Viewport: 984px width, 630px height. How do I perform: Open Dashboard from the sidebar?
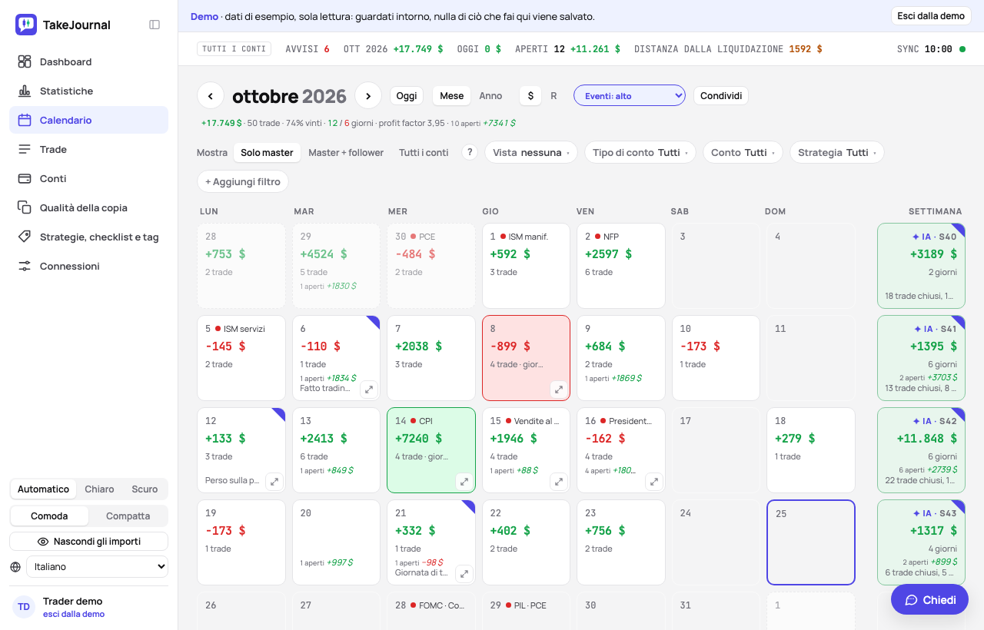(x=88, y=61)
